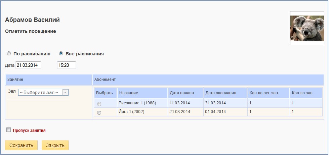The height and width of the screenshot is (155, 329).
Task: Click end date 01.04.2014 cell
Action: tap(225, 112)
